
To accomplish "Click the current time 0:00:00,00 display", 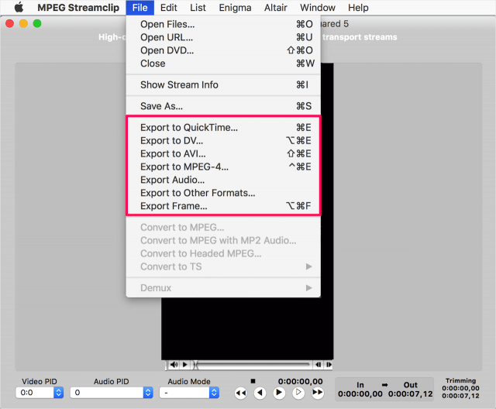I will click(x=300, y=382).
